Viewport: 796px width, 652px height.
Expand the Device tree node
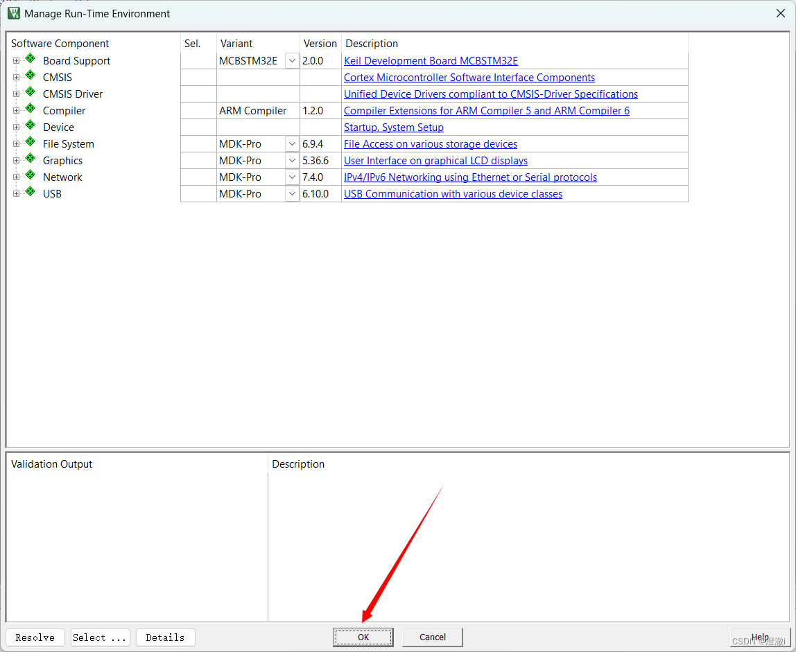(16, 127)
